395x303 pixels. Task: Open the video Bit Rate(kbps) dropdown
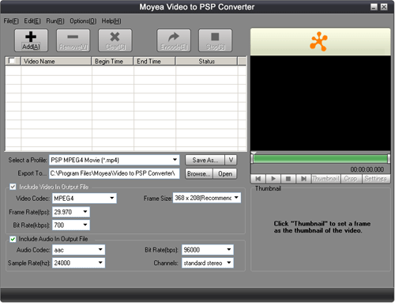pos(85,225)
